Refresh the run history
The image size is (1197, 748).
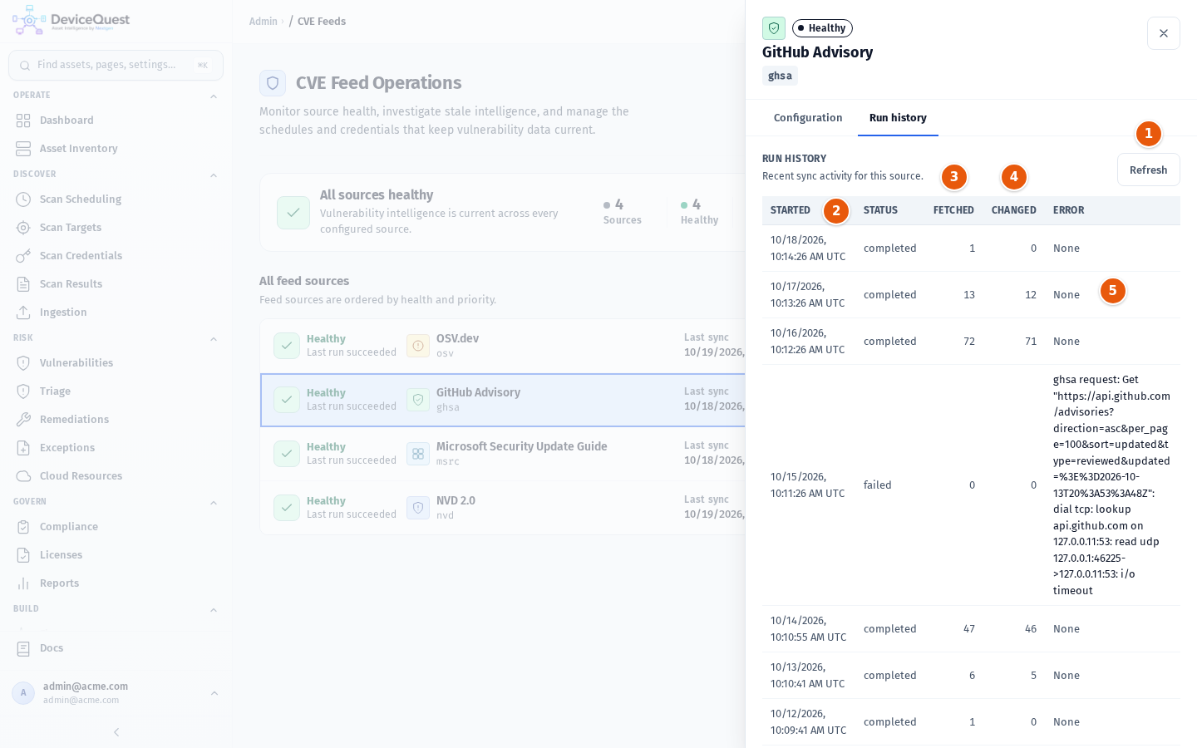point(1148,170)
